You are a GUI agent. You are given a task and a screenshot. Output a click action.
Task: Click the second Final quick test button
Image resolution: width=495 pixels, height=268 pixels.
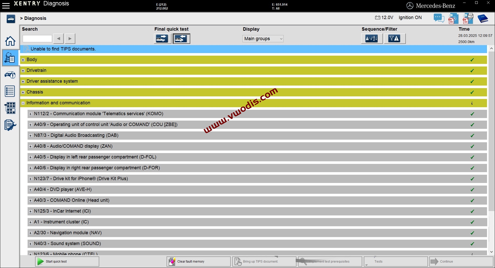pyautogui.click(x=181, y=39)
